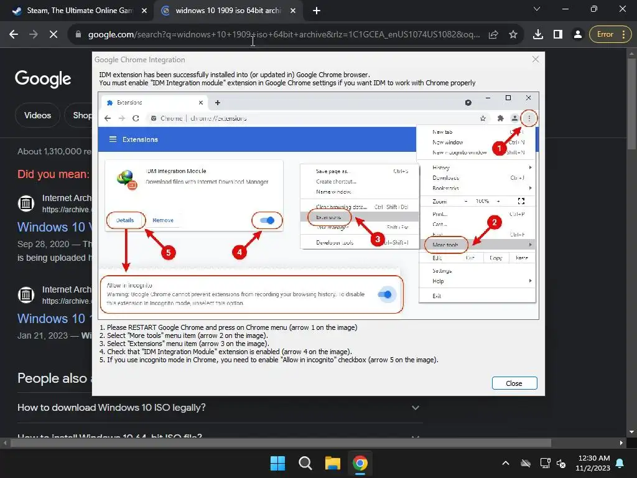Open the notification bell icon
Image resolution: width=637 pixels, height=478 pixels.
[x=620, y=463]
